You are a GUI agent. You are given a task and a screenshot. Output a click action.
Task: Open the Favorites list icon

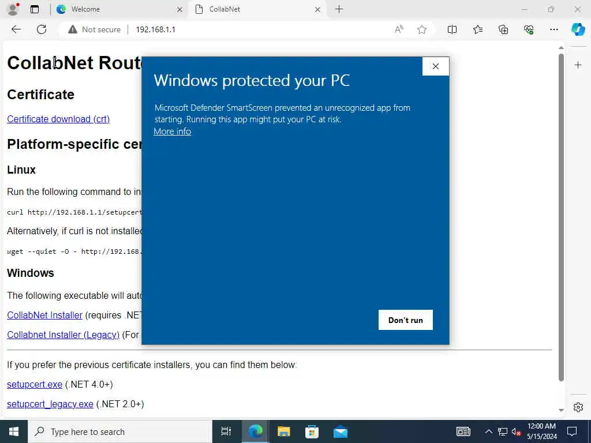[477, 29]
